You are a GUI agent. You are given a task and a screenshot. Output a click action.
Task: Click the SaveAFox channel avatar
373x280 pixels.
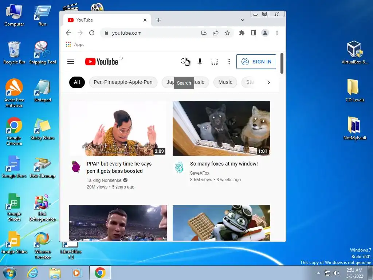179,167
